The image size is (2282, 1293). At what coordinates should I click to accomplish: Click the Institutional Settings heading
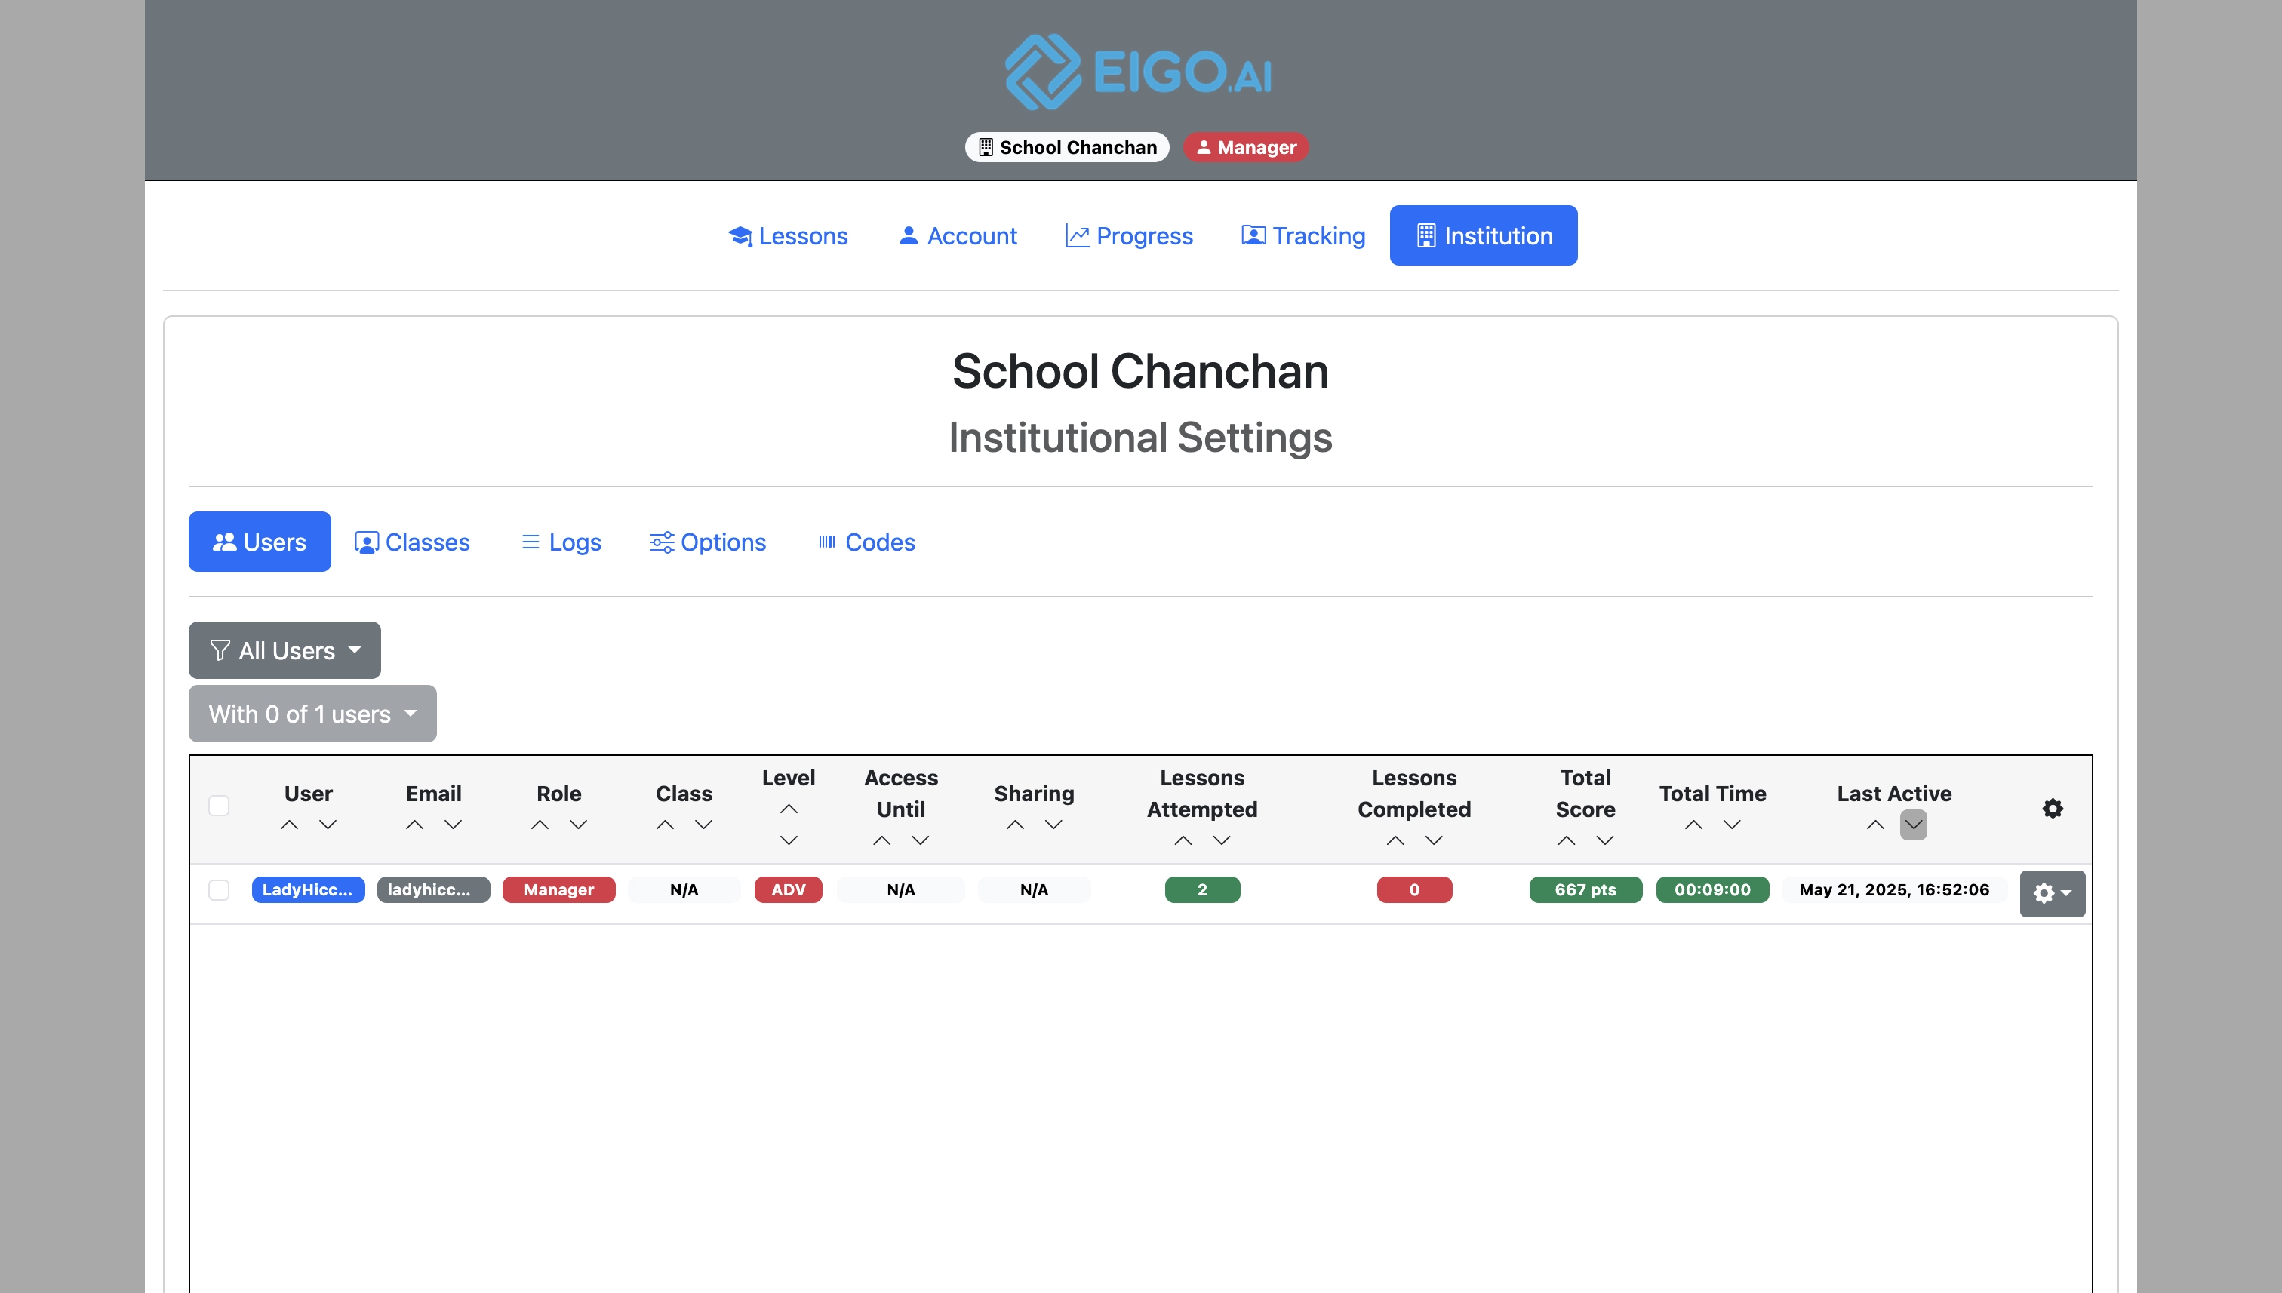1140,437
